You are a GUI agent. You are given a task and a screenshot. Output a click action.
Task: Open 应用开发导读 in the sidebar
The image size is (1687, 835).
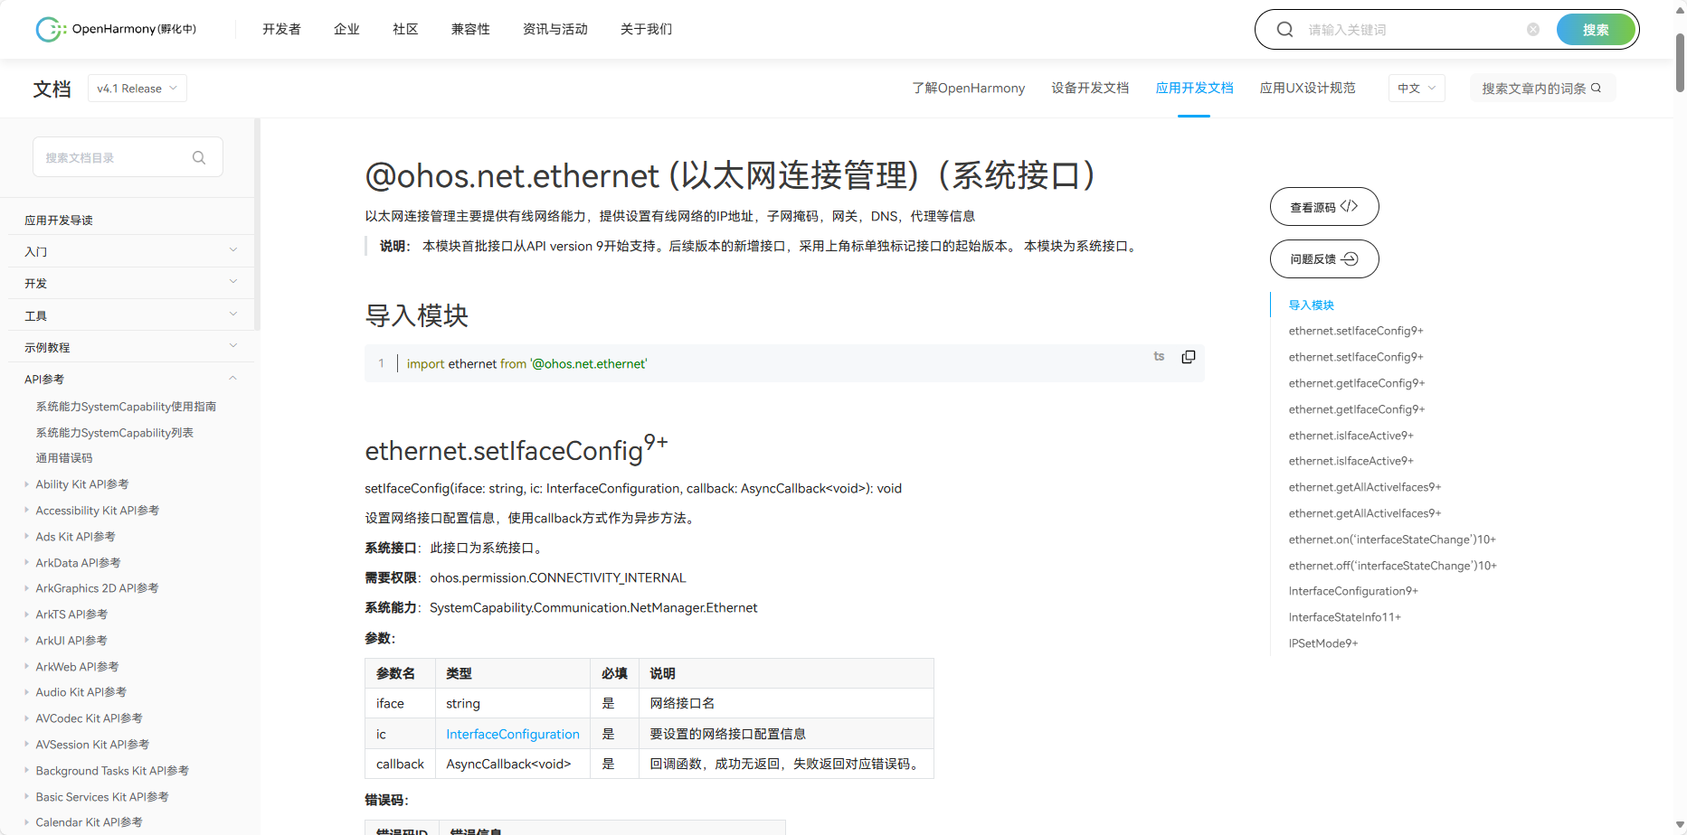(x=59, y=220)
